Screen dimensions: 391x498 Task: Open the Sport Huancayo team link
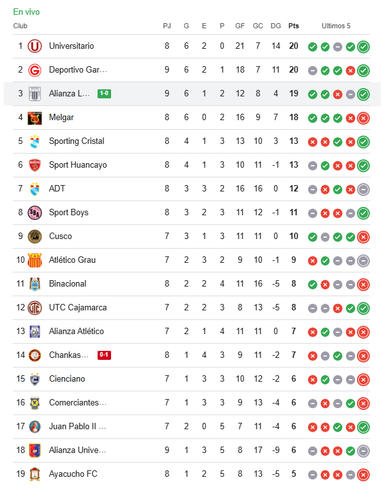click(78, 165)
